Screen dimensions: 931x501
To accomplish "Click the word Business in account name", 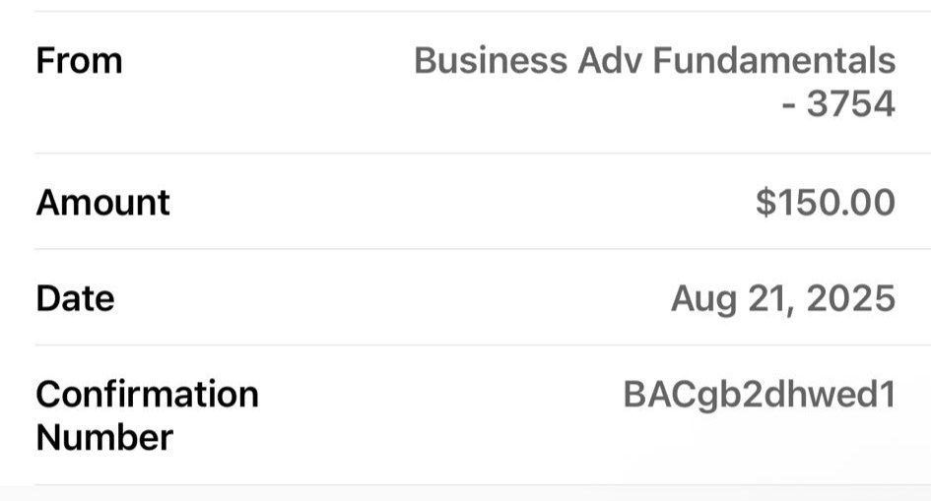I will pos(491,61).
